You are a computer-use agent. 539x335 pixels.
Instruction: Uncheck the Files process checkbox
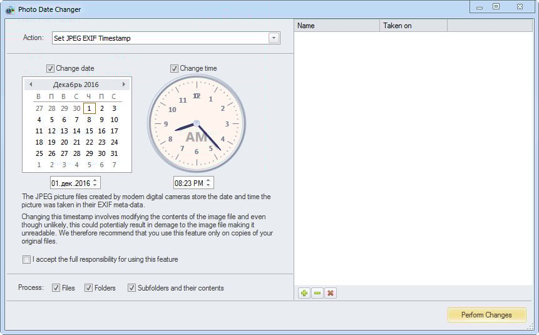tap(56, 288)
